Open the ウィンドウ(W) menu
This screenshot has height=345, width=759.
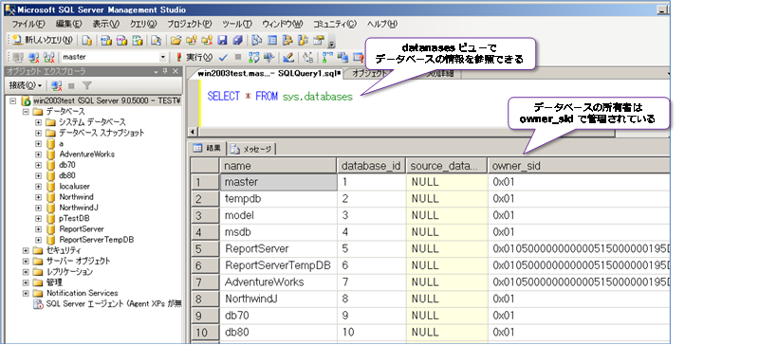282,25
